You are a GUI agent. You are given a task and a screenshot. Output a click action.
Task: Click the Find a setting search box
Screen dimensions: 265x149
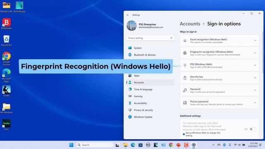(150, 38)
